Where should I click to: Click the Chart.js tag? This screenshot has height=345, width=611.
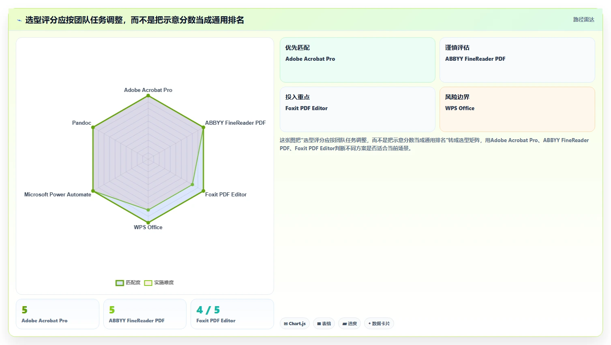[295, 324]
